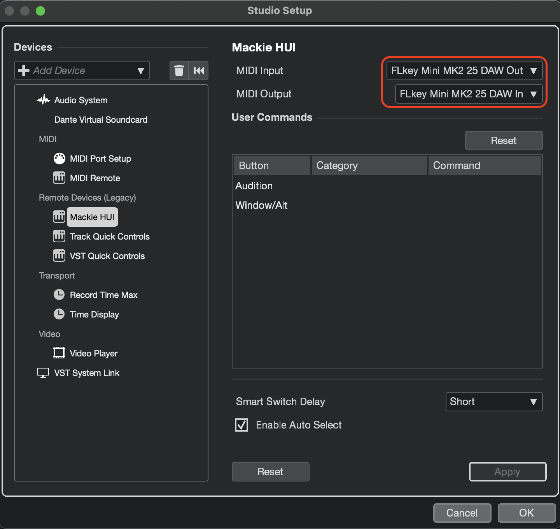Select Video Player entry
Screen dimensions: 560x529
(x=94, y=353)
